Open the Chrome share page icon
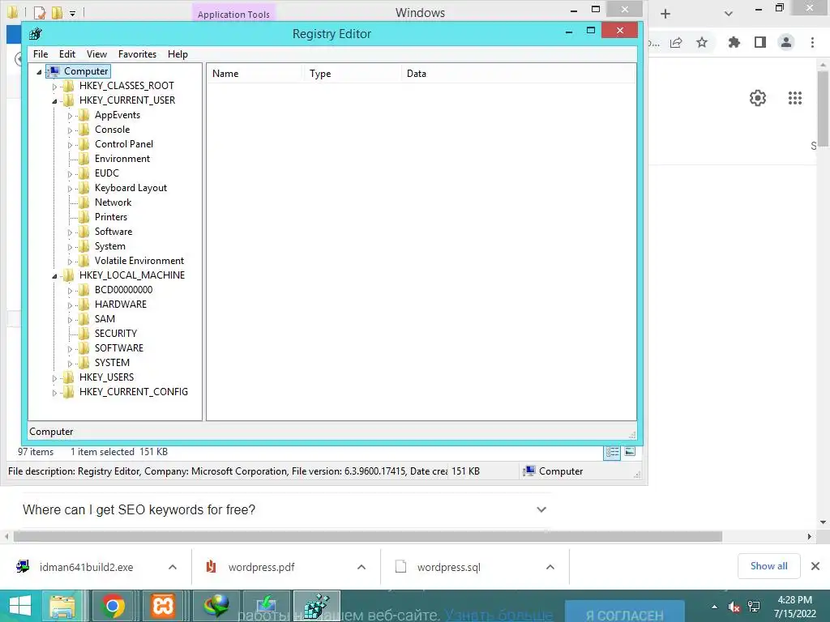The width and height of the screenshot is (830, 622). point(676,42)
